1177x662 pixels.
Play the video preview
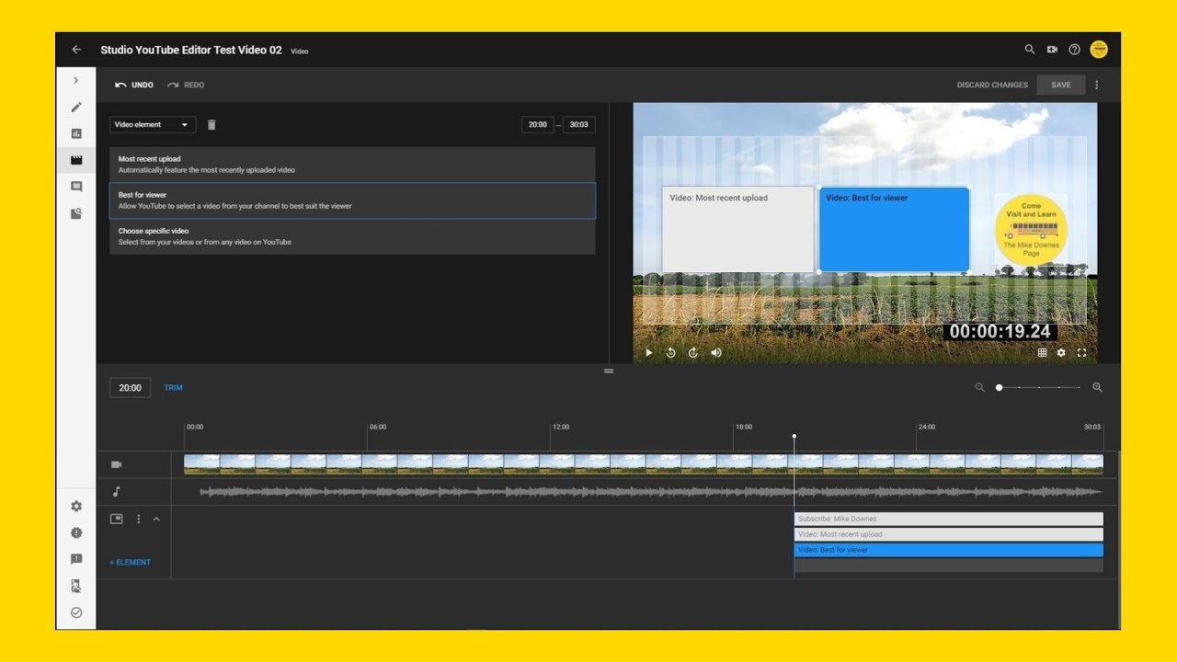[x=648, y=352]
